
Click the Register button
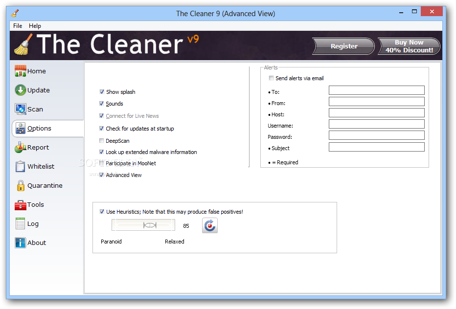[344, 46]
